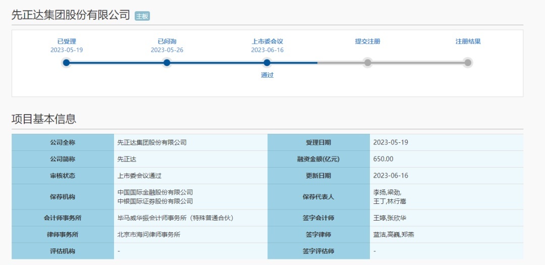Click the blue completed progress bar segment

217,63
